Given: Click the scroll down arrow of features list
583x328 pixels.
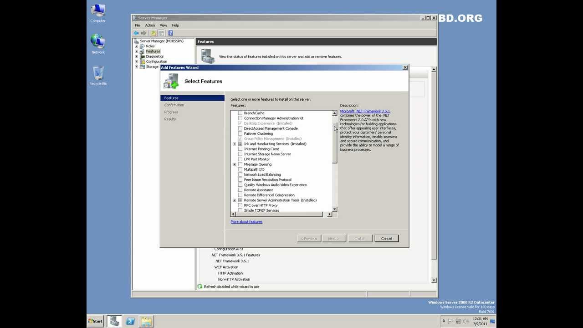Looking at the screenshot, I should click(x=334, y=209).
